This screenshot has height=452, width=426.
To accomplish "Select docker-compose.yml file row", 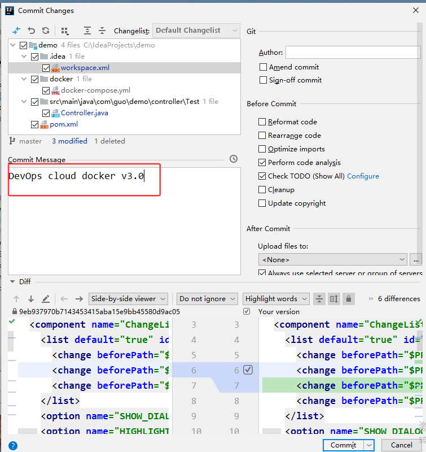I will pyautogui.click(x=124, y=90).
